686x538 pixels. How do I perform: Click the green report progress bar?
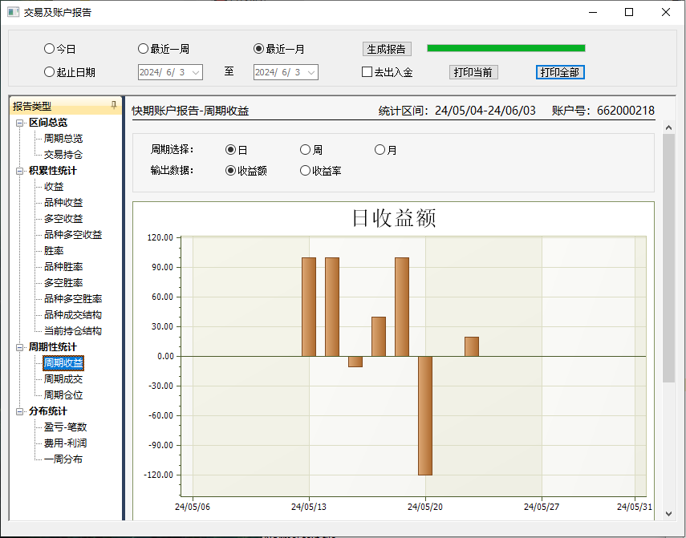click(x=505, y=48)
